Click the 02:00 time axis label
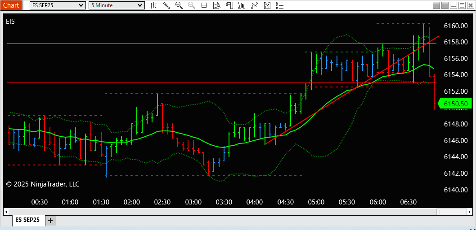The width and height of the screenshot is (476, 230). pyautogui.click(x=132, y=202)
